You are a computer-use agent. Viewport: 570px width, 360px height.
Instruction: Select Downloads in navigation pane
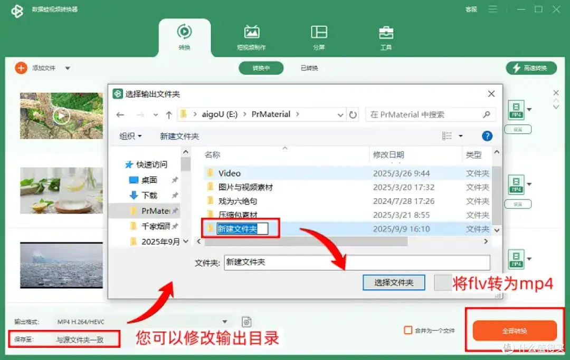click(143, 195)
